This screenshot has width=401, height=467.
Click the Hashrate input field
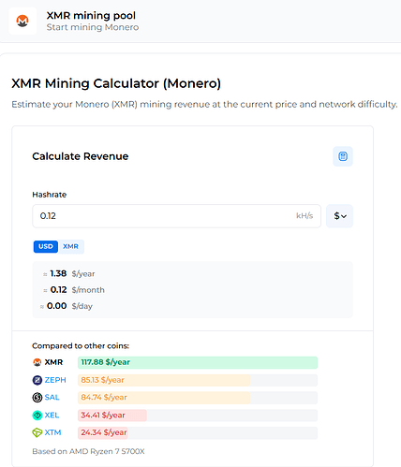point(176,216)
